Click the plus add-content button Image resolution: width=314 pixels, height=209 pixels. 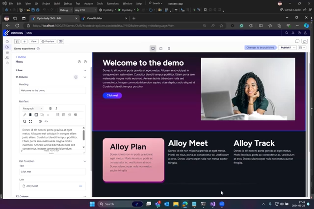(x=25, y=41)
